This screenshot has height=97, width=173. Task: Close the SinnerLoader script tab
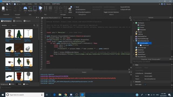pos(72,18)
